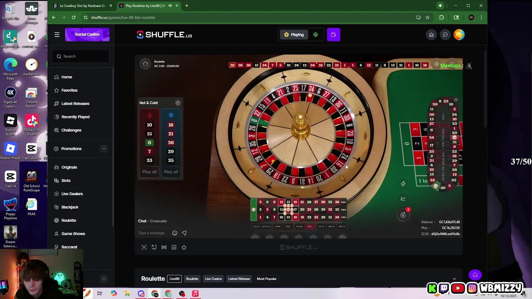This screenshot has width=532, height=299.
Task: Click the Live88 provider tag
Action: pyautogui.click(x=175, y=279)
